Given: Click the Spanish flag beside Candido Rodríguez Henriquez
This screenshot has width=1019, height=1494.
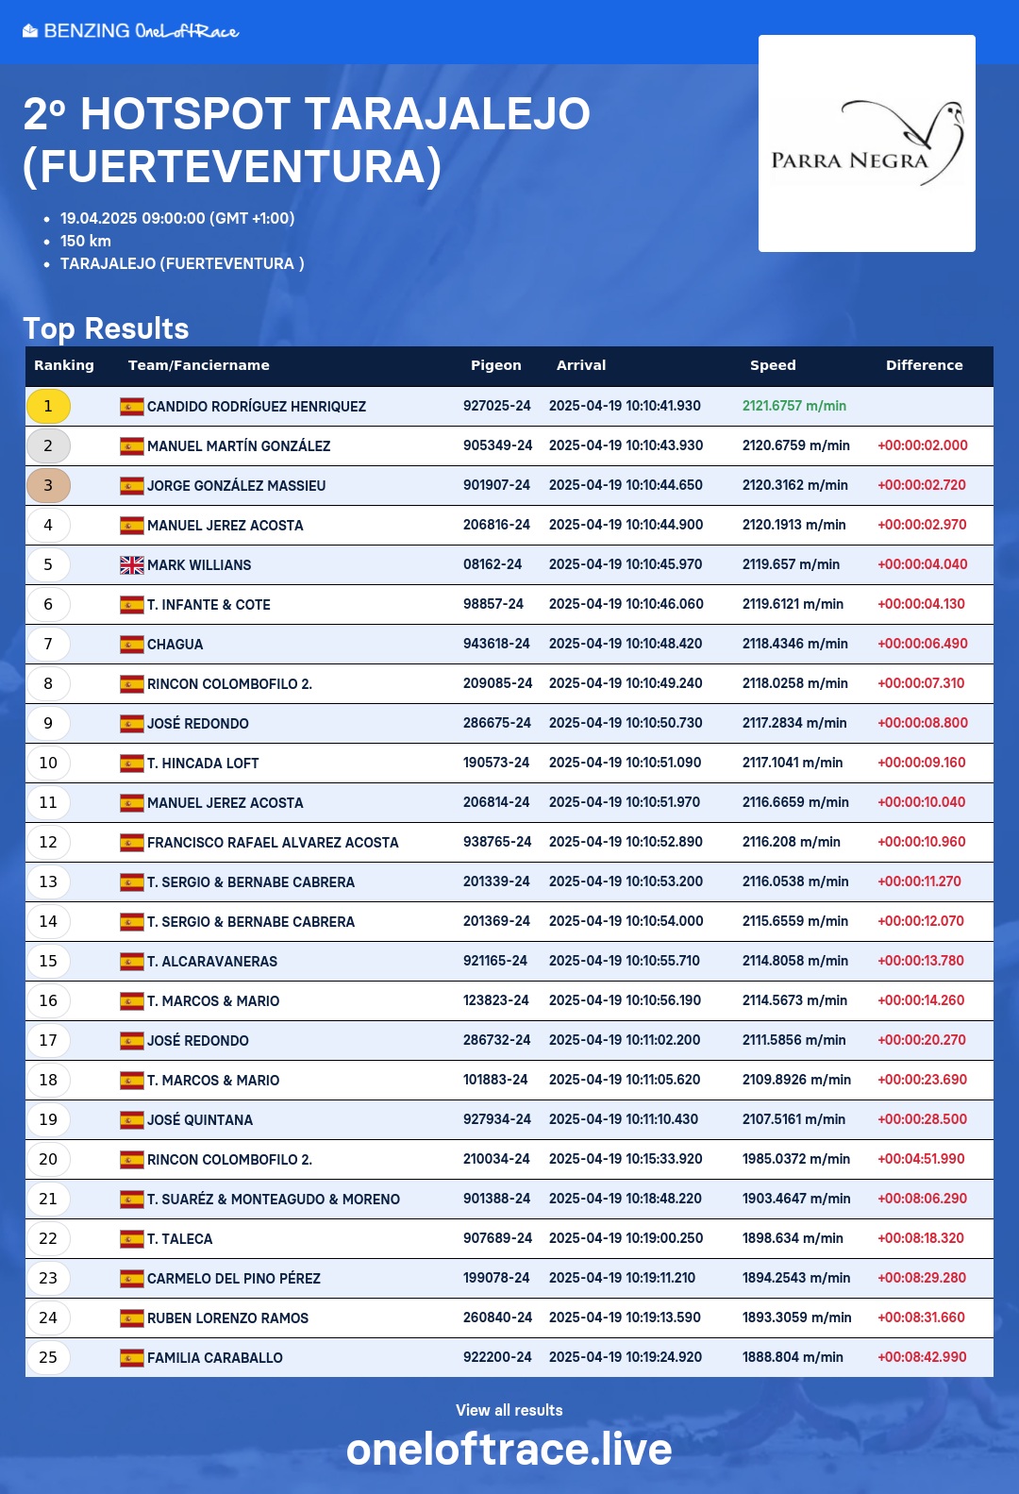Looking at the screenshot, I should [132, 407].
